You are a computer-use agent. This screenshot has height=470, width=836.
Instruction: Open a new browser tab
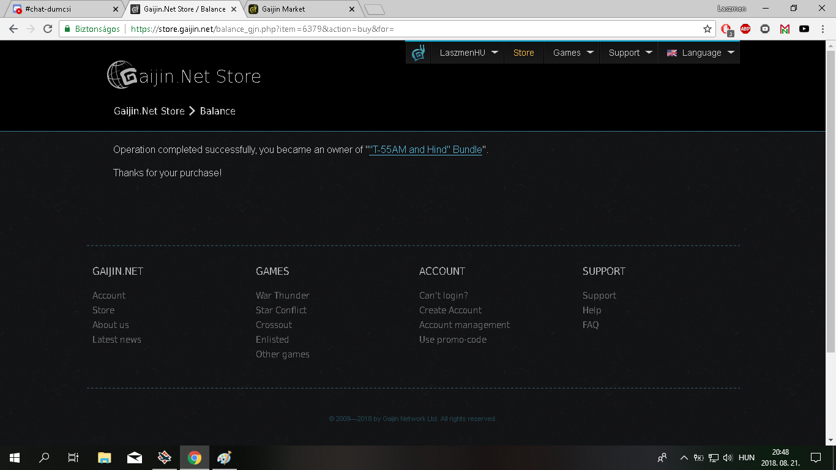[374, 9]
